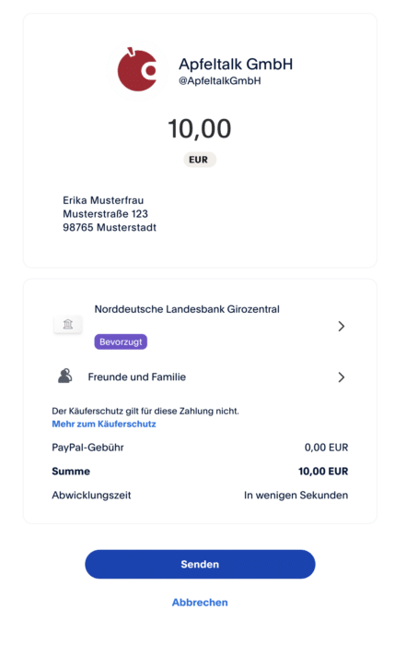The height and width of the screenshot is (646, 395).
Task: Click the Abbrechen link
Action: click(x=200, y=603)
